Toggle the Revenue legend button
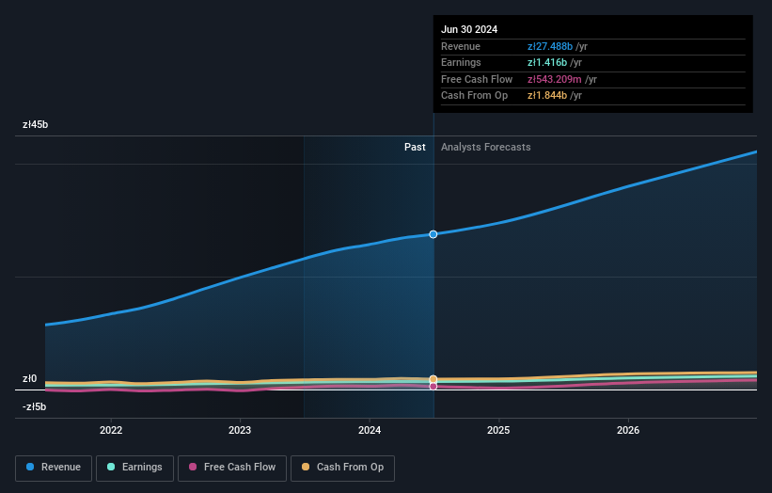The height and width of the screenshot is (493, 772). click(54, 468)
